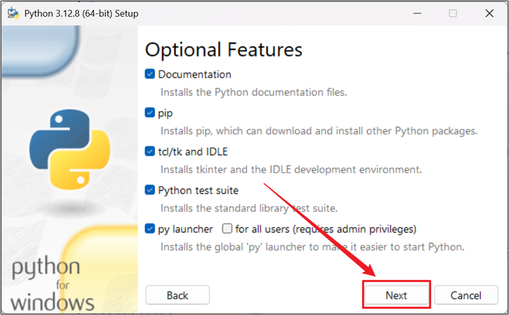The height and width of the screenshot is (315, 509).
Task: Click the global 'py' launcher description text
Action: click(x=312, y=247)
